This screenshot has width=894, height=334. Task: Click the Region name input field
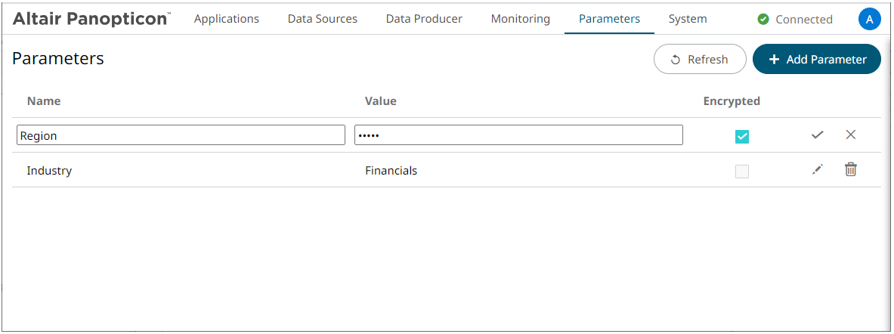181,135
